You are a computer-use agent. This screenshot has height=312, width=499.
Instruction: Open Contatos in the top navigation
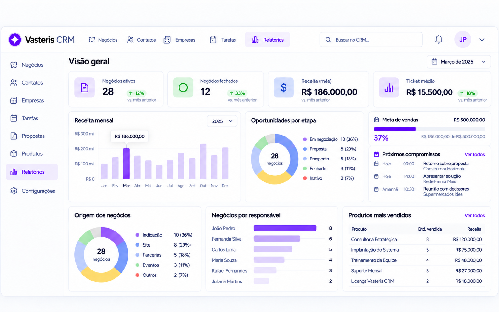[141, 40]
